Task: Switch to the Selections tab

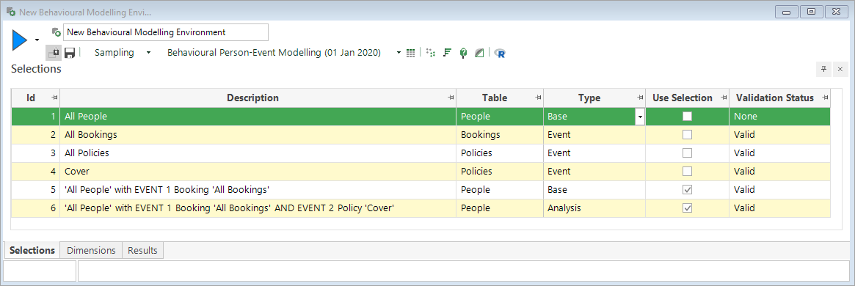Action: coord(32,251)
